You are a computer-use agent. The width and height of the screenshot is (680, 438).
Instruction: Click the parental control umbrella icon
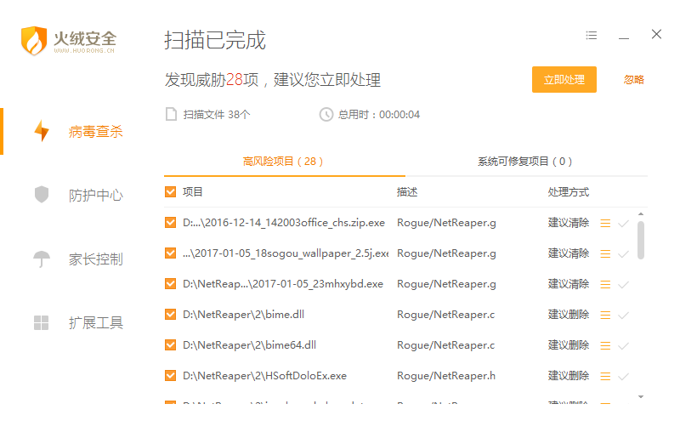click(x=41, y=259)
